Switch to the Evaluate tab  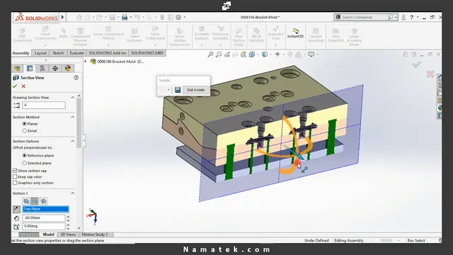(76, 53)
